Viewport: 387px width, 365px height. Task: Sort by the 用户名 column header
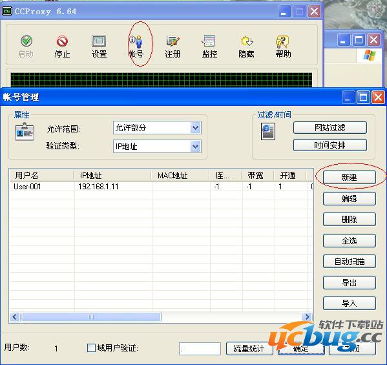click(x=41, y=176)
